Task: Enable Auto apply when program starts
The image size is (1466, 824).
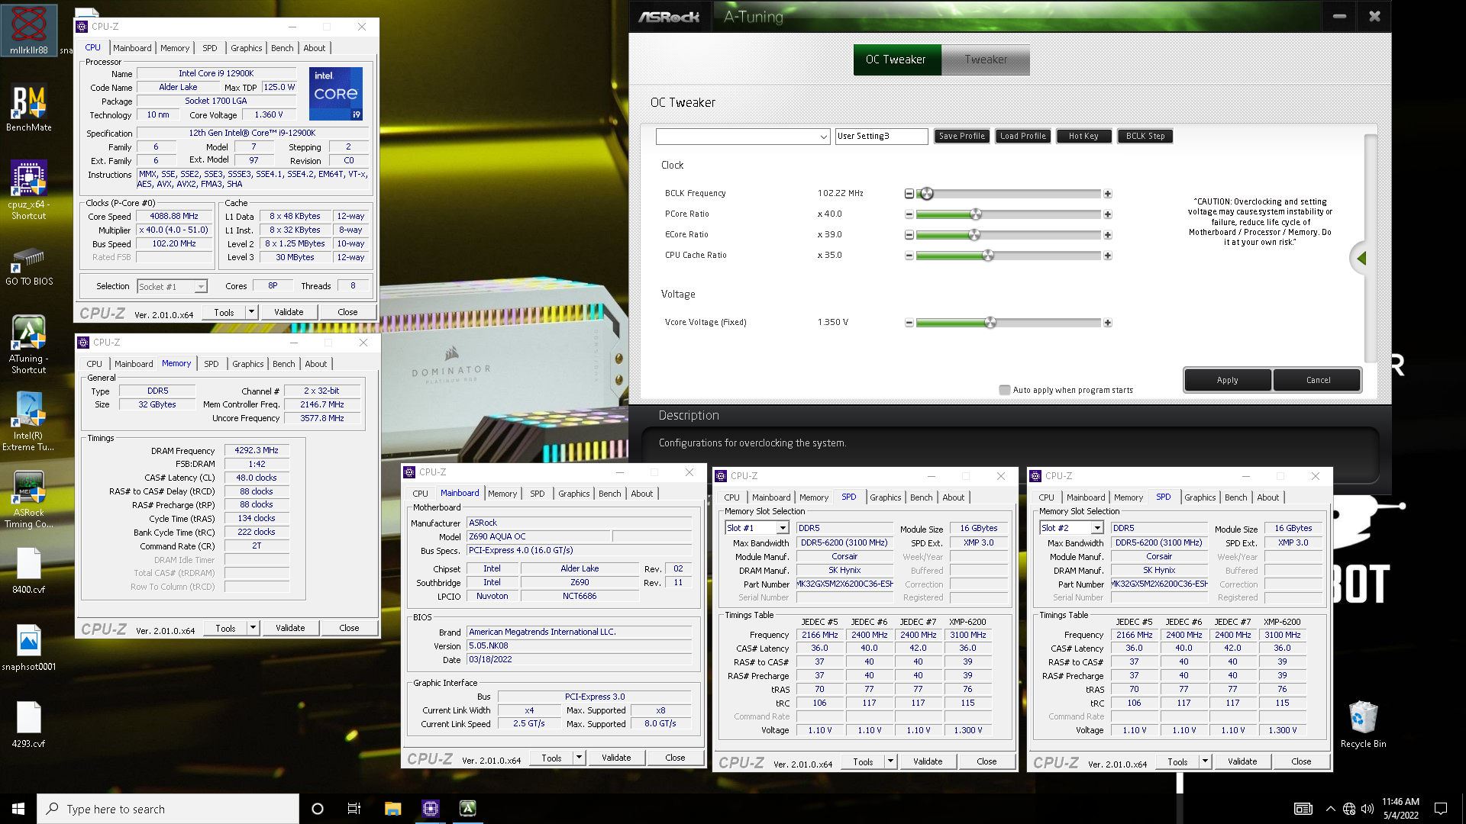Action: tap(1005, 390)
